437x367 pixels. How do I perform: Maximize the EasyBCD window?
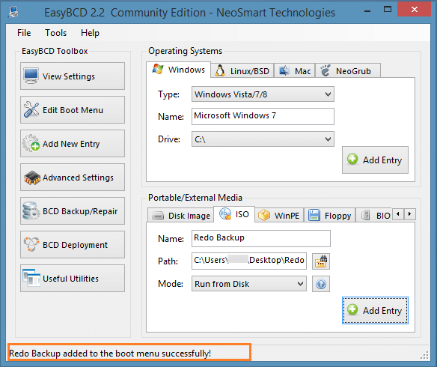click(388, 10)
